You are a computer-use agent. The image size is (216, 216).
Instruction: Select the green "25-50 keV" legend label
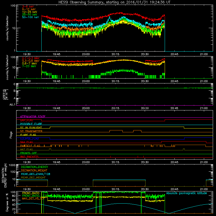coord(30,15)
